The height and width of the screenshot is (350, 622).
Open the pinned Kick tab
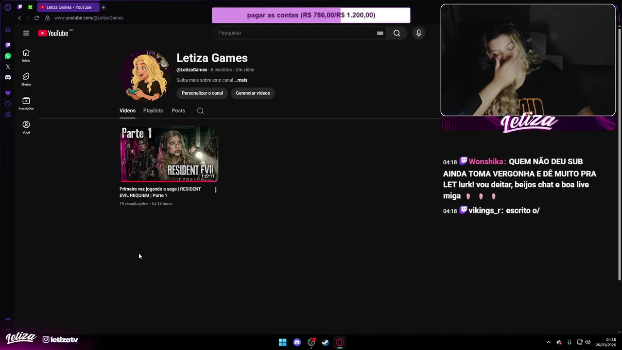(x=30, y=7)
